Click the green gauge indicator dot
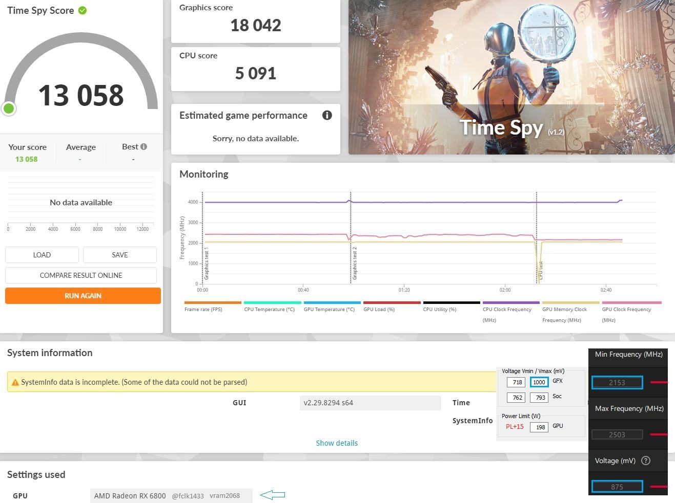The width and height of the screenshot is (675, 503). coord(9,108)
